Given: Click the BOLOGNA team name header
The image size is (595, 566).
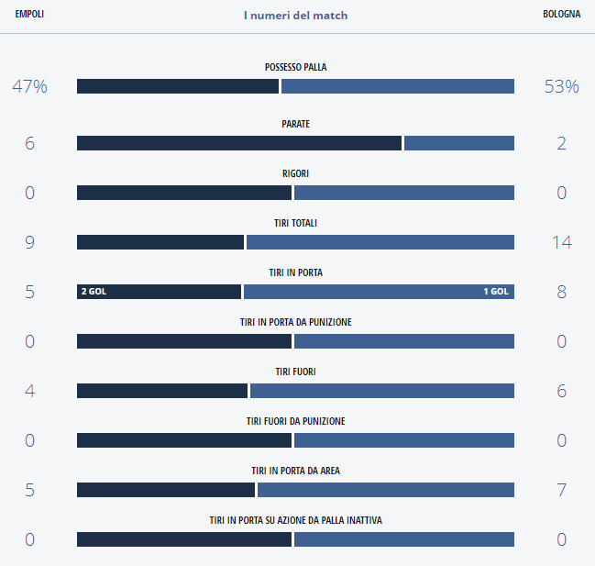Looking at the screenshot, I should point(561,15).
